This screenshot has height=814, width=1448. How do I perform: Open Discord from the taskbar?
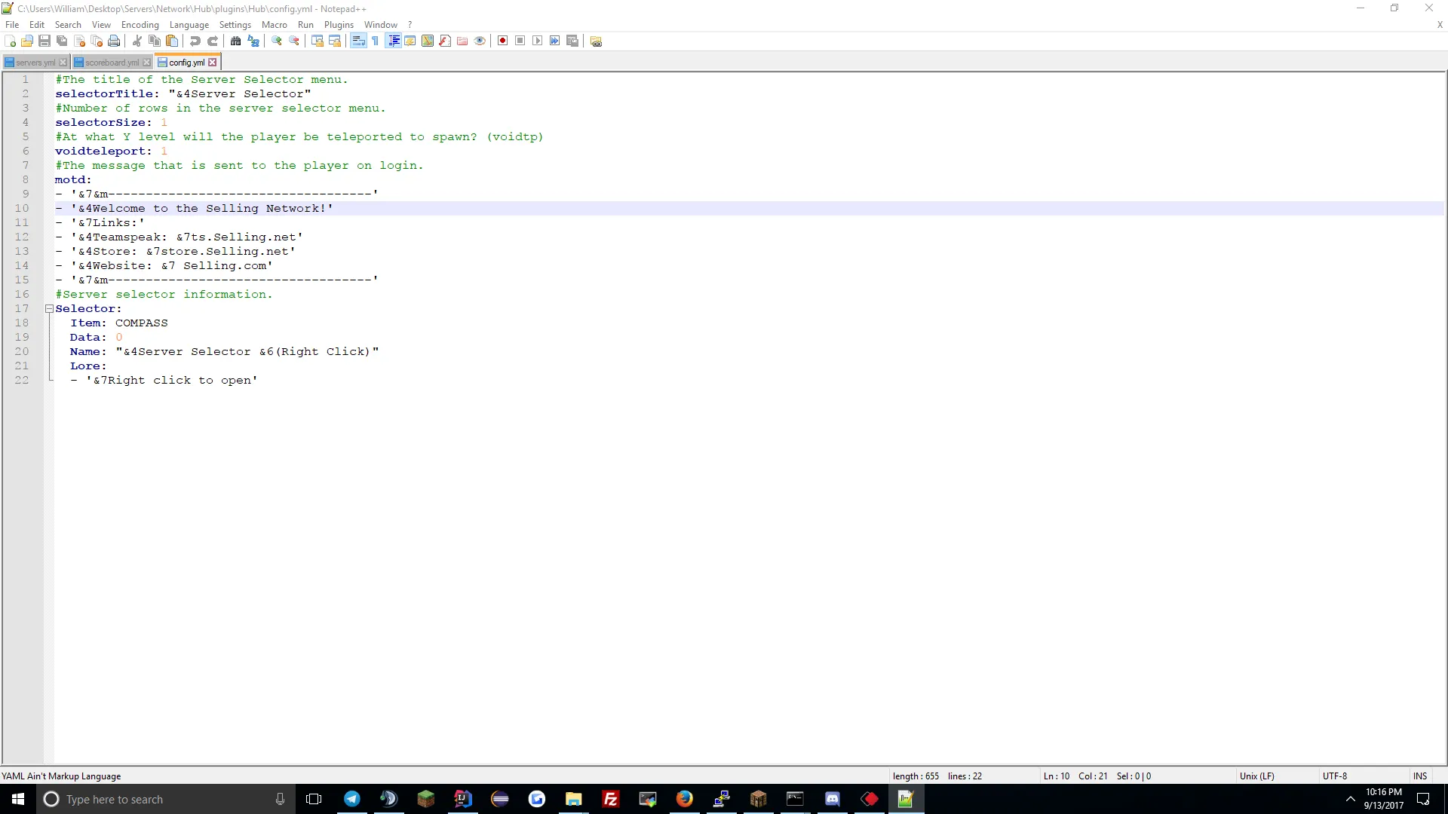click(x=832, y=799)
